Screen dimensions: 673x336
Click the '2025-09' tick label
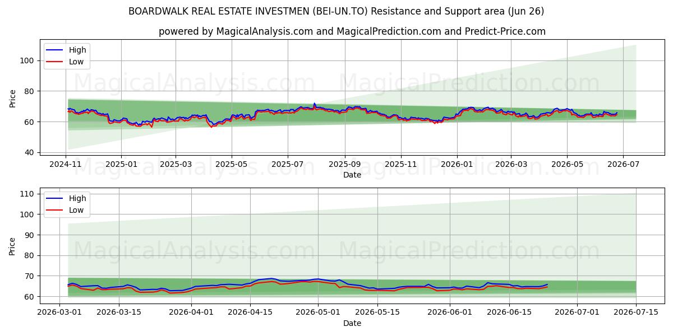[x=344, y=164]
